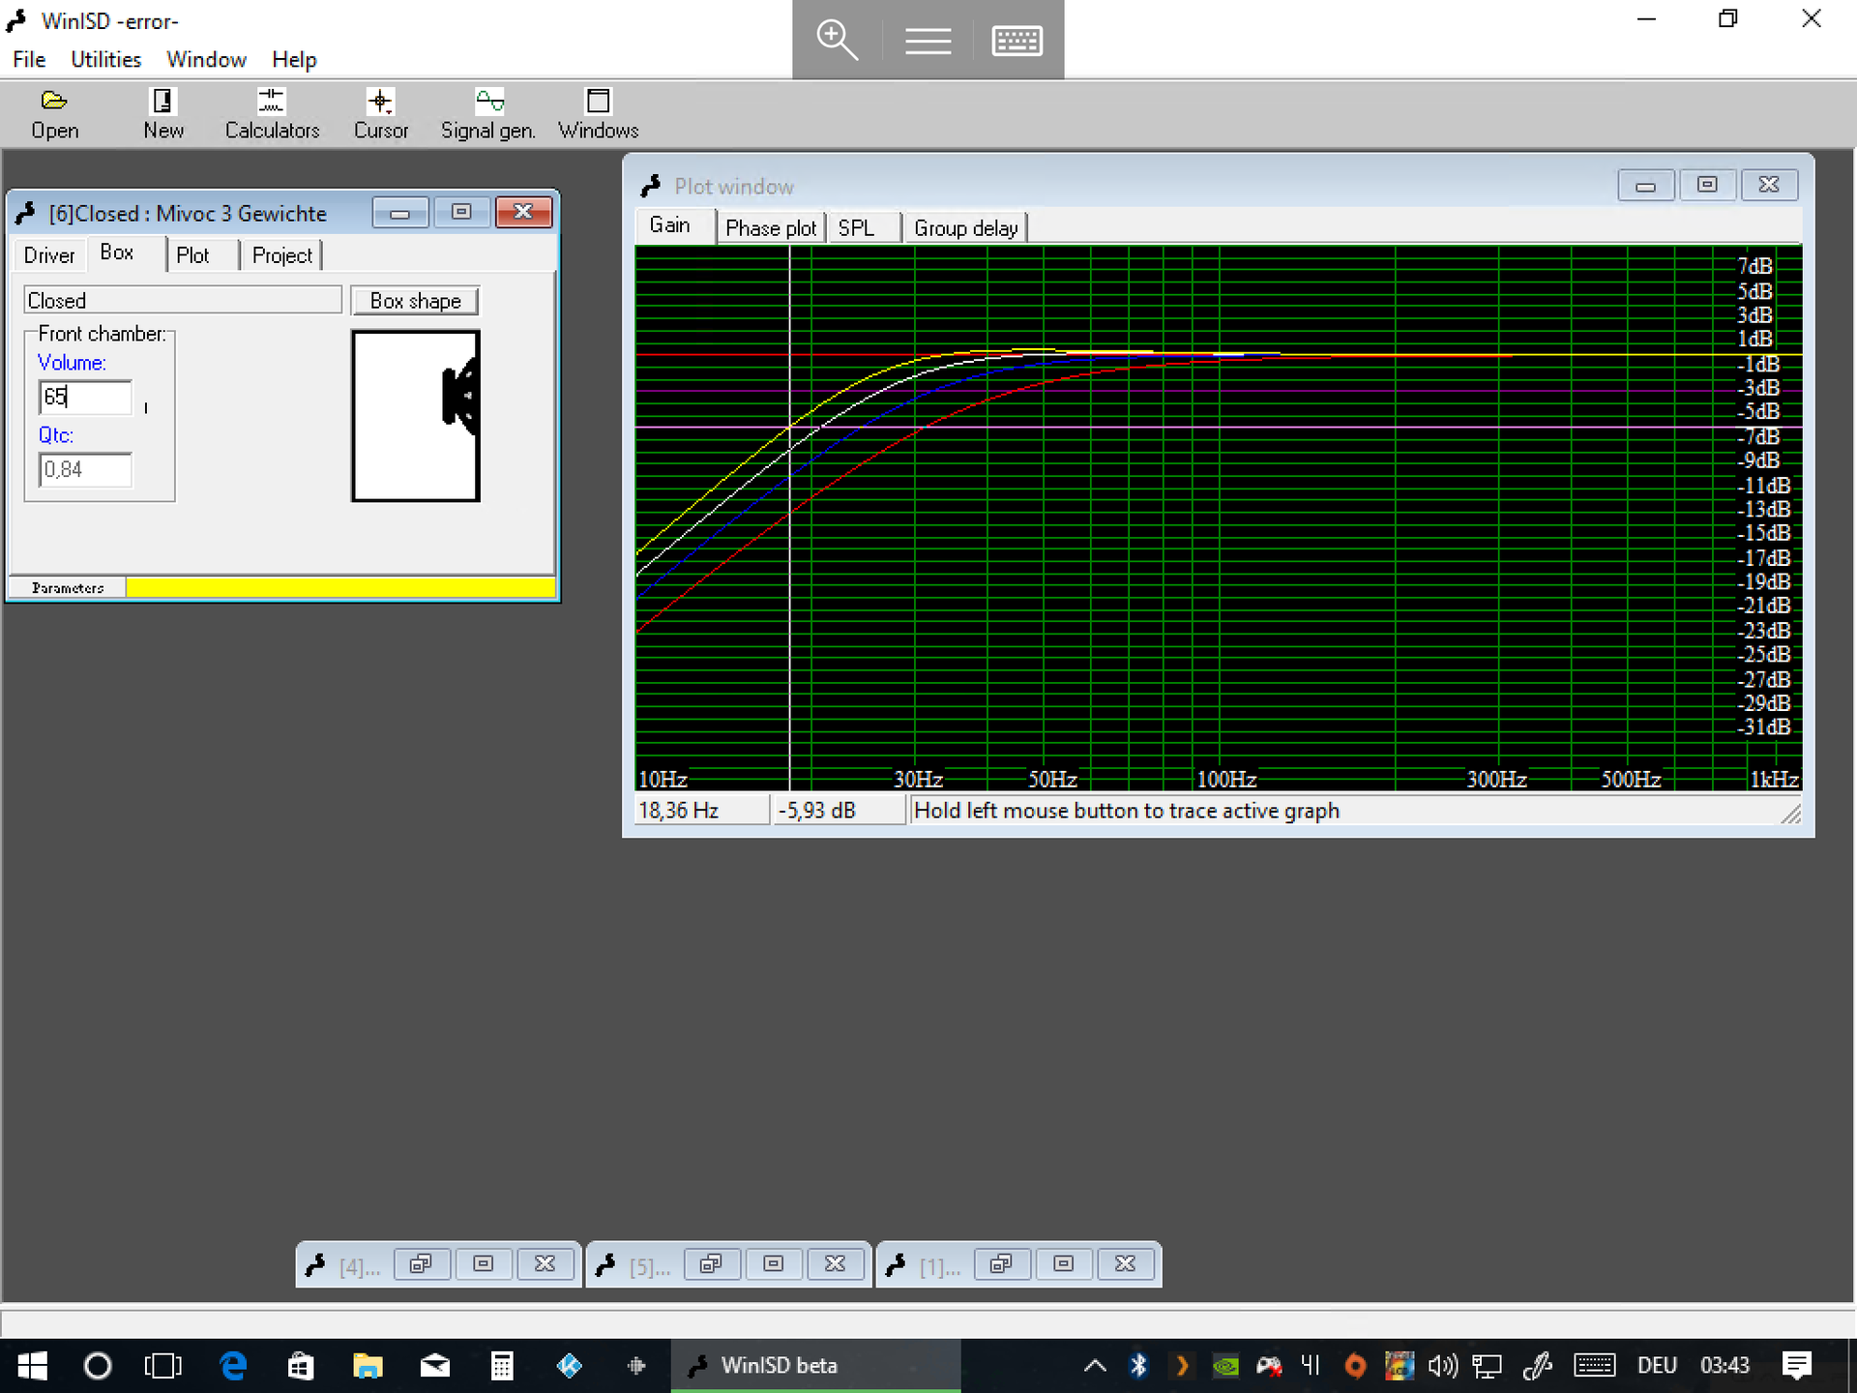Image resolution: width=1857 pixels, height=1393 pixels.
Task: Open the Closed box type combo
Action: pos(183,301)
